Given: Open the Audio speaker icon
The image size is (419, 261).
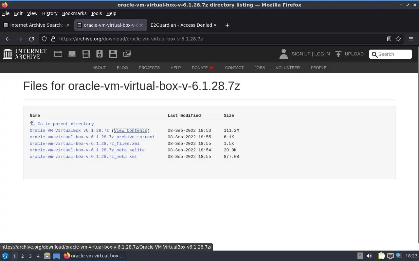Looking at the screenshot, I should [x=100, y=54].
